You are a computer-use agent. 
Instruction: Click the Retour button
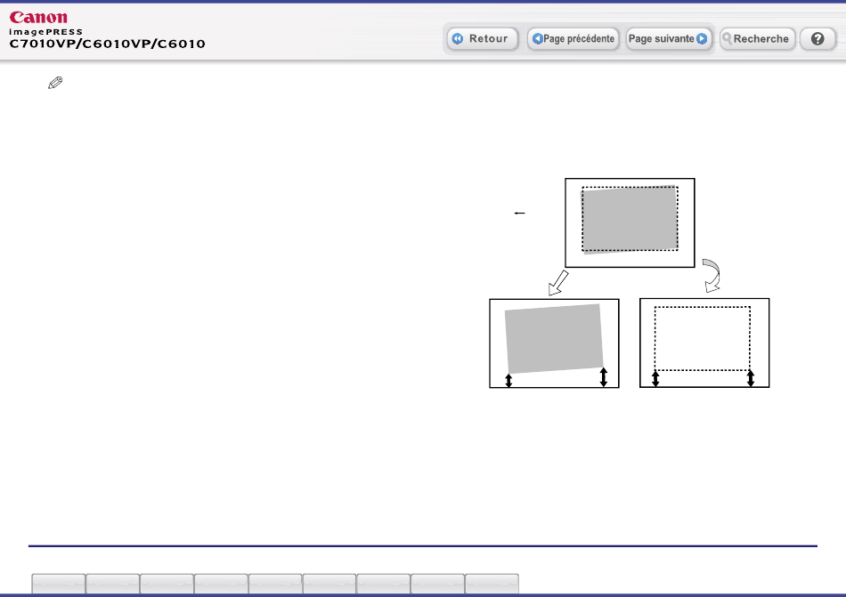pyautogui.click(x=482, y=39)
